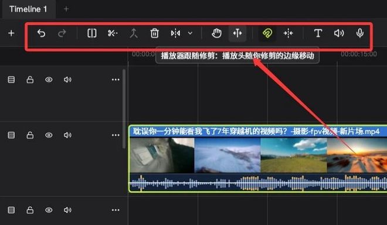Split clip with the split tool
The height and width of the screenshot is (225, 387).
pos(92,33)
